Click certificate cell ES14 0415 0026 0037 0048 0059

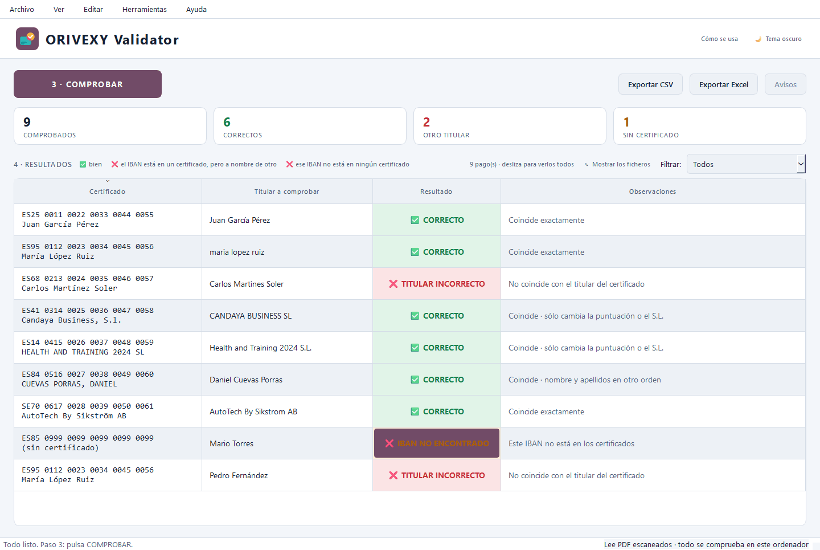108,348
